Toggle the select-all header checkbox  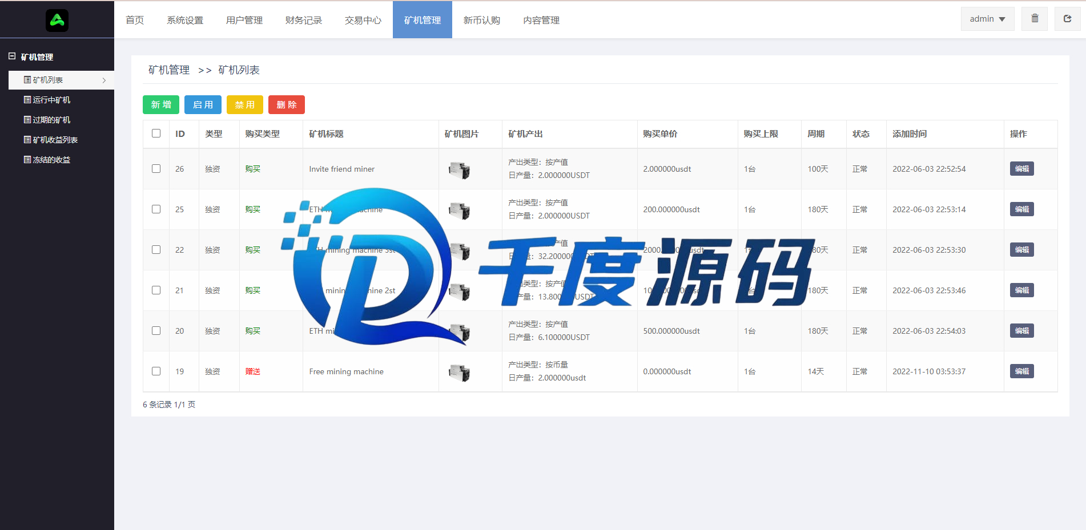[156, 133]
